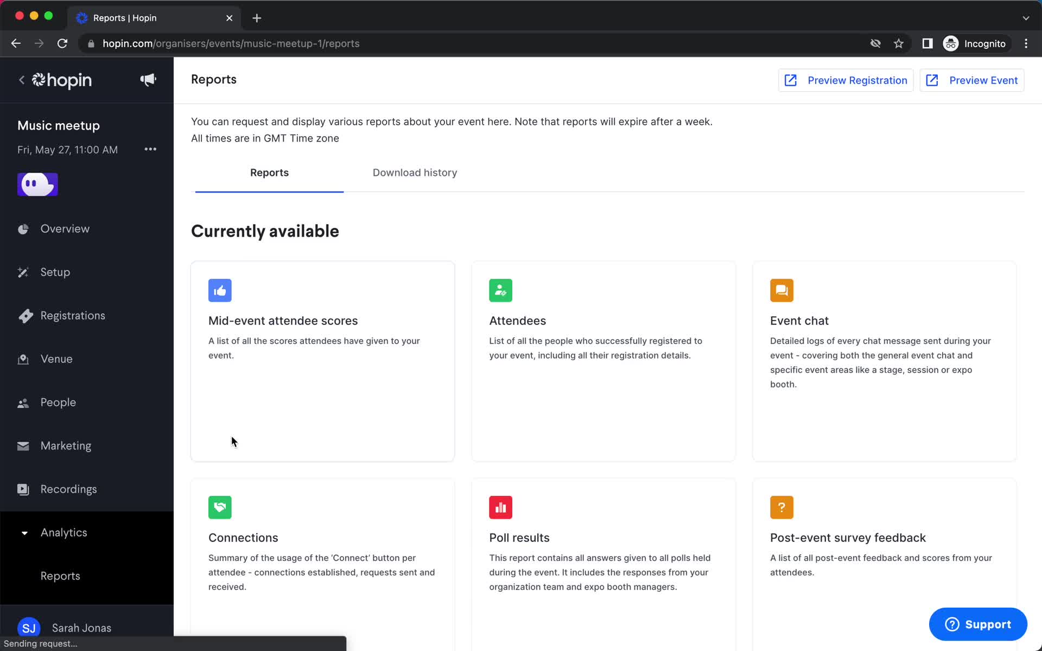Click the Poll results report icon

[x=500, y=508]
